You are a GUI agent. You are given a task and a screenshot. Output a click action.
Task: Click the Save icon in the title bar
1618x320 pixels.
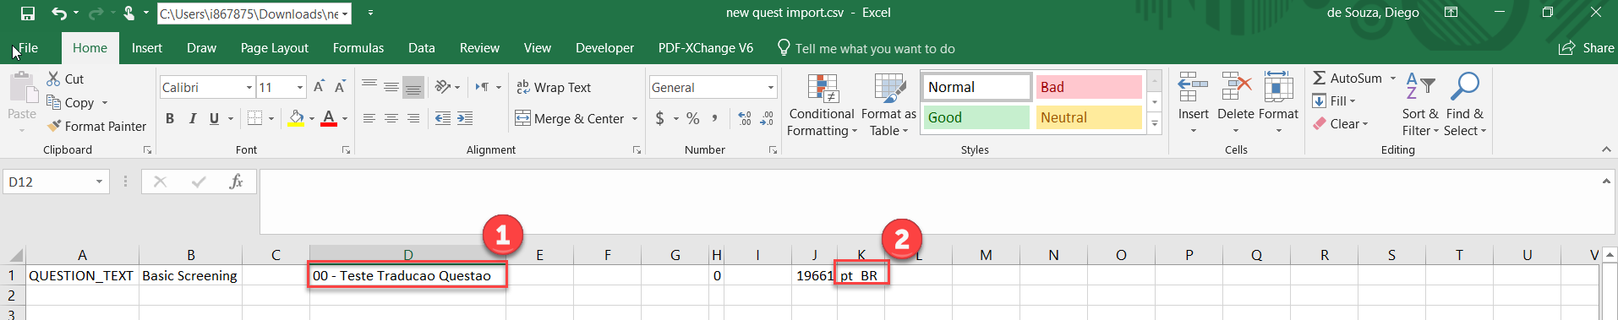tap(28, 14)
